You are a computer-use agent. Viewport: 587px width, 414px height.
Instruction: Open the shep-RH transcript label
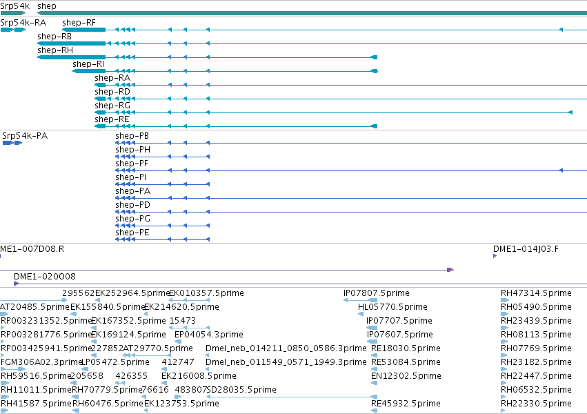tap(55, 50)
